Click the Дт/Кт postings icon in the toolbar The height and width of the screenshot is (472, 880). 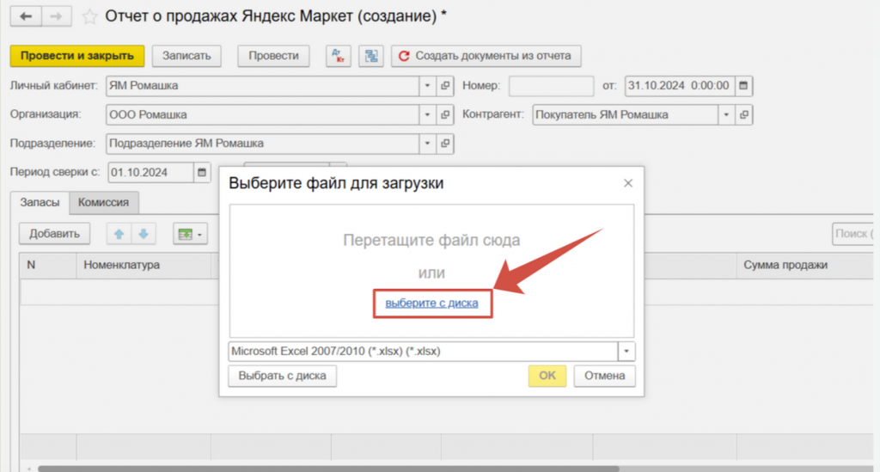(339, 56)
